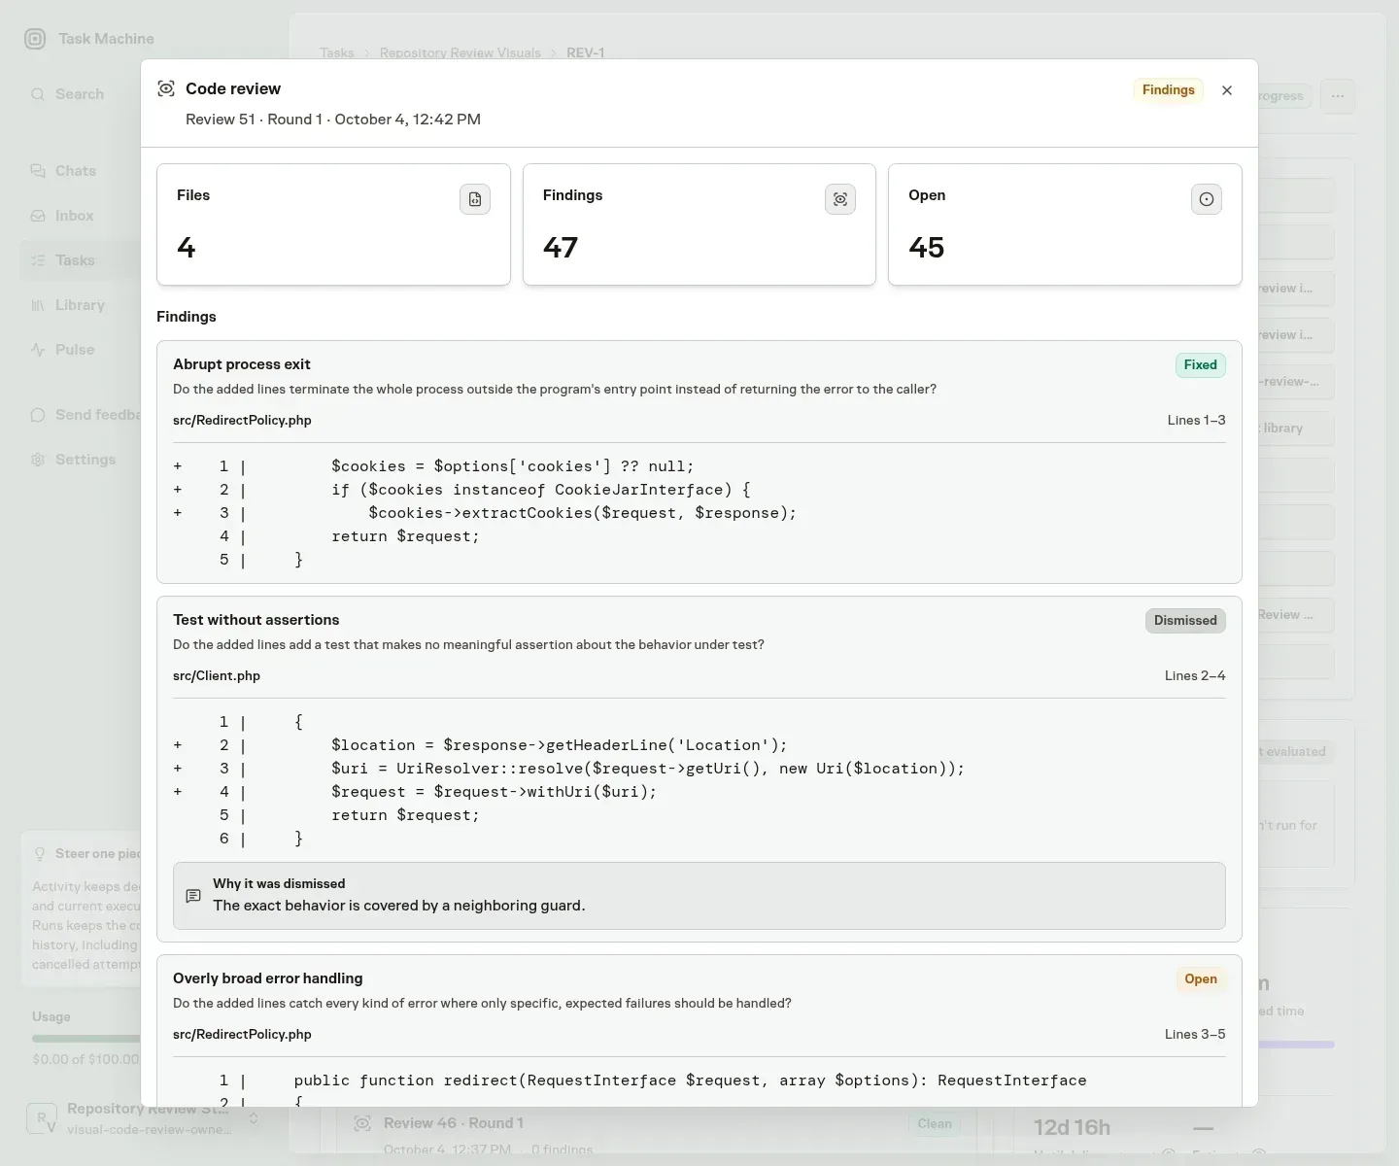Click the Clean badge on Review 46
Image resolution: width=1399 pixels, height=1166 pixels.
(935, 1124)
